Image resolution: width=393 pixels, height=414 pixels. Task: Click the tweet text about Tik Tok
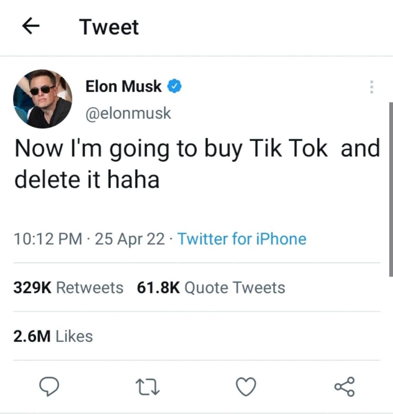[x=197, y=164]
